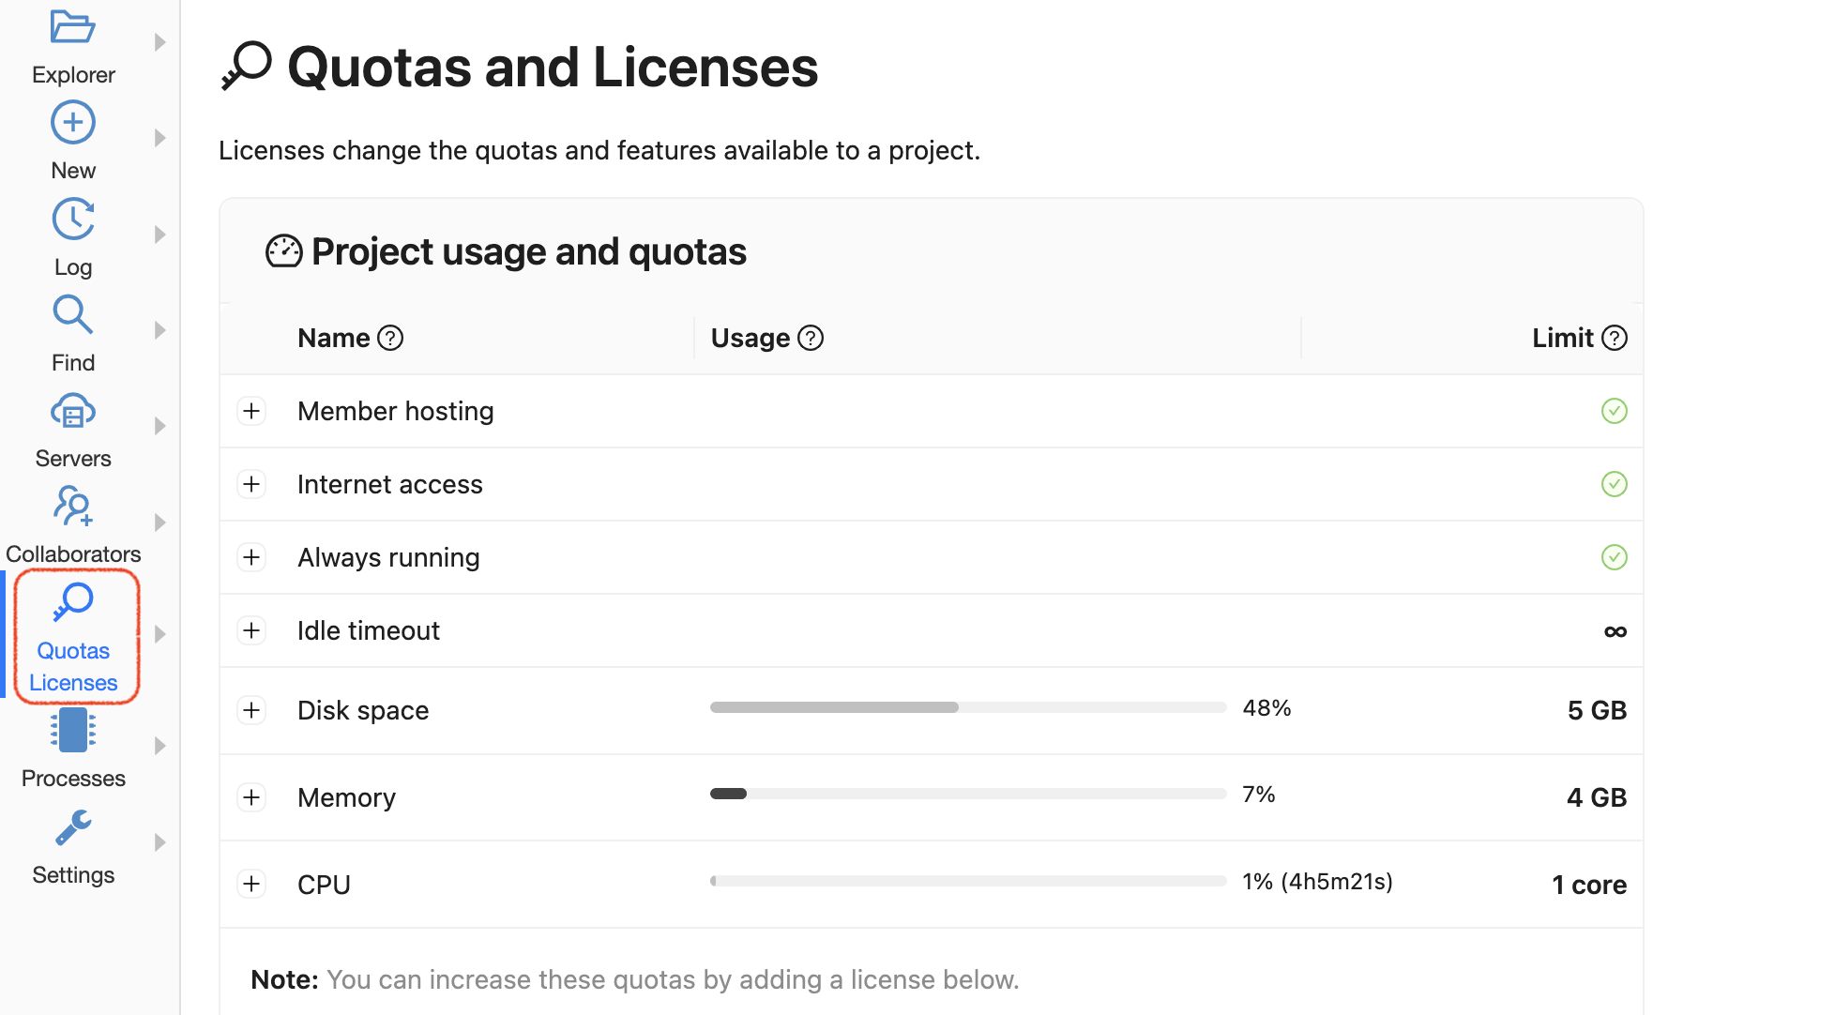The image size is (1835, 1015).
Task: Open the Explorer folder icon
Action: pos(72,27)
